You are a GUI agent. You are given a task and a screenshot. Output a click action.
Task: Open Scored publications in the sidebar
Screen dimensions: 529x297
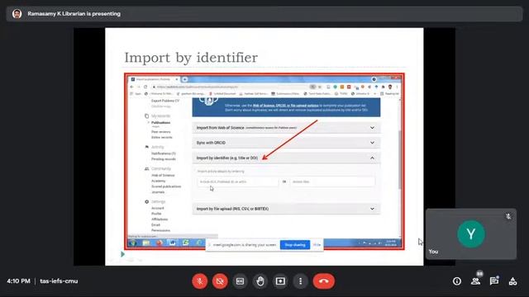click(x=166, y=186)
